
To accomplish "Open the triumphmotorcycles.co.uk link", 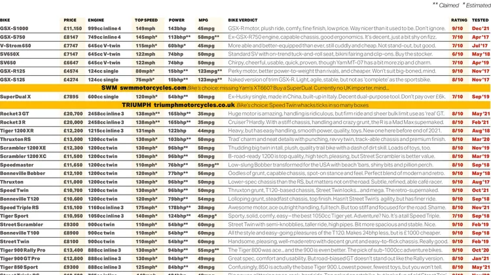I will click(194, 105).
